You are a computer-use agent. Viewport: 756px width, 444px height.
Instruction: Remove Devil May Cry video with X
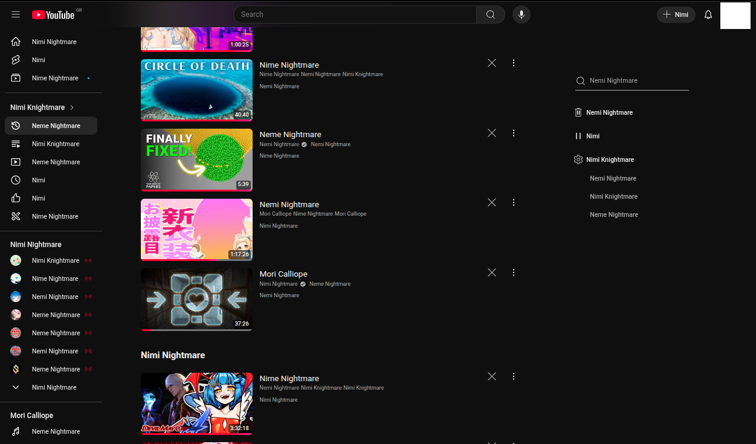[492, 376]
